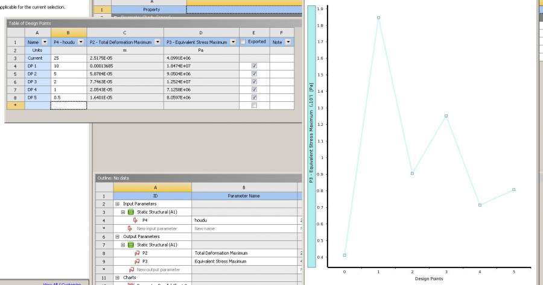Collapse the Charts tree node

[x=117, y=277]
